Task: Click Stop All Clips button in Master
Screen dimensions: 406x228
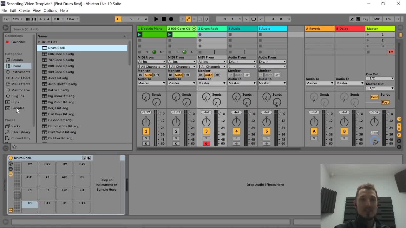Action: pos(368,52)
